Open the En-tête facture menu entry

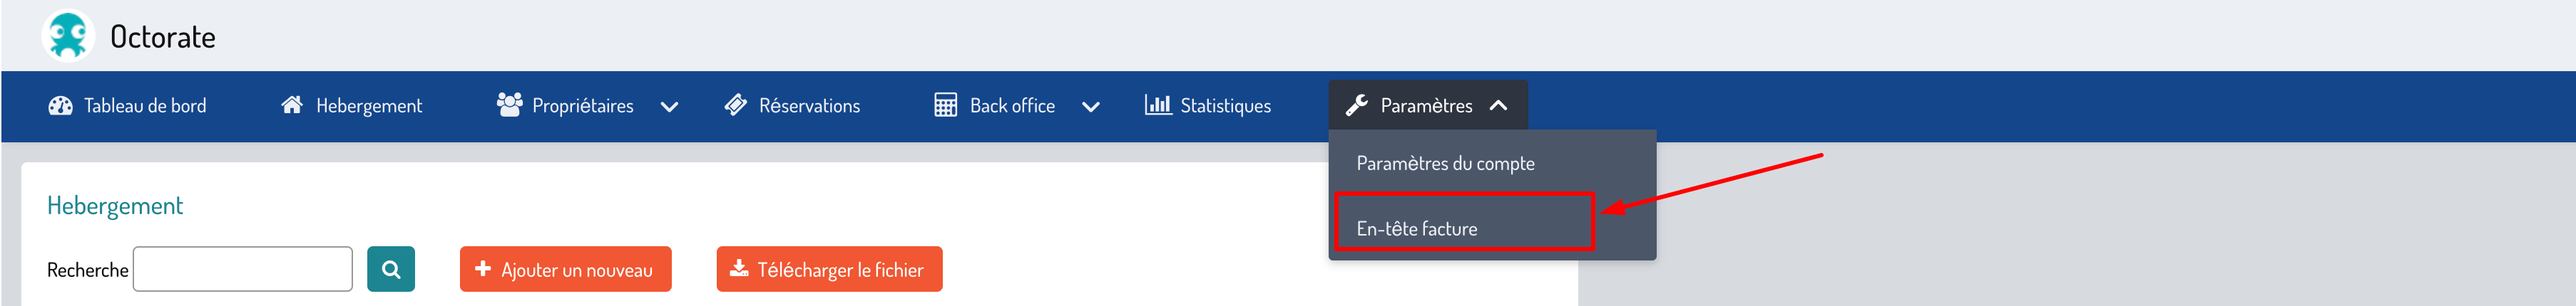[x=1416, y=228]
